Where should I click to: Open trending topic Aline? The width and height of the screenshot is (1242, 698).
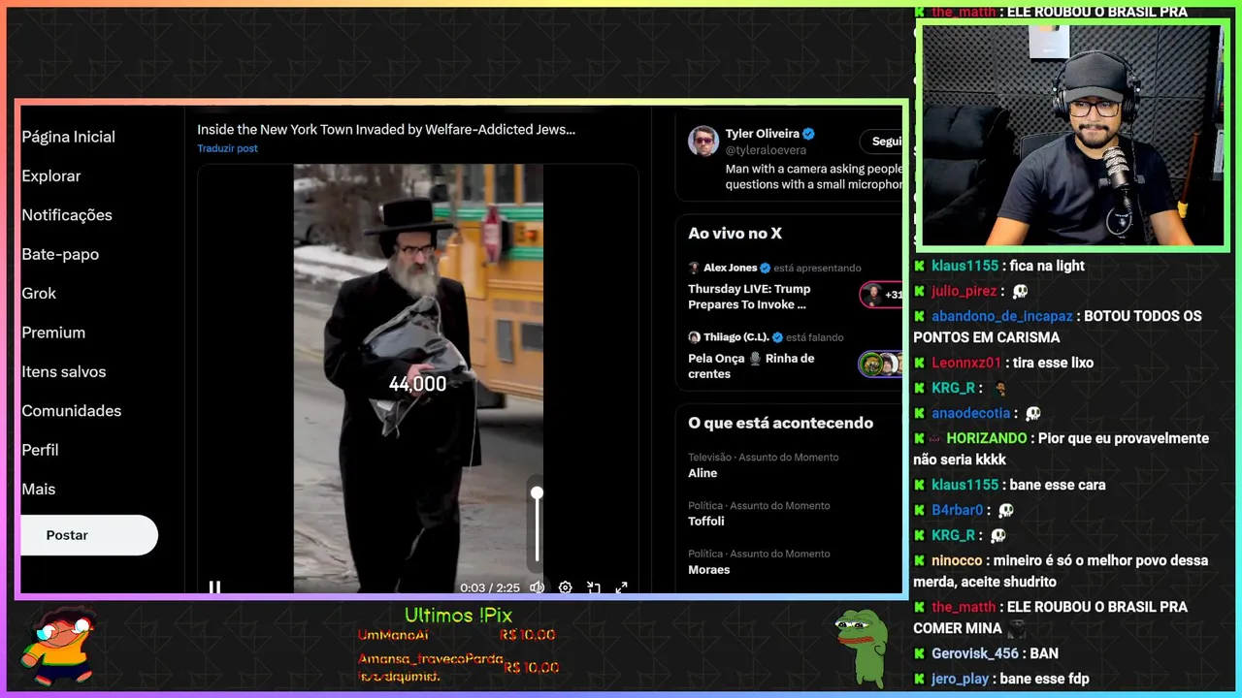(x=703, y=473)
